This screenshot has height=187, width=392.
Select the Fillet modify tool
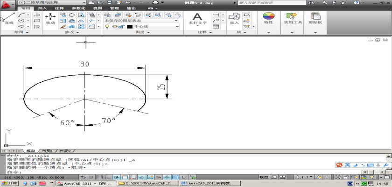coord(92,27)
